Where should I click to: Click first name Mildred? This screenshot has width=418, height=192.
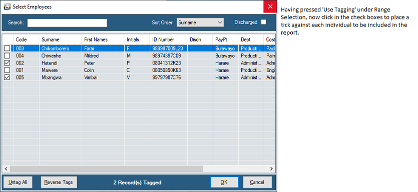[x=91, y=55]
